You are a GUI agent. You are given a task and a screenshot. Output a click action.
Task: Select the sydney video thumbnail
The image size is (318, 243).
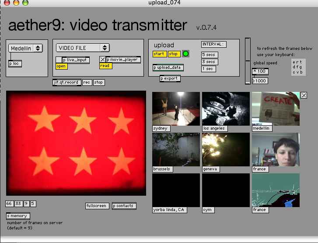click(x=175, y=109)
